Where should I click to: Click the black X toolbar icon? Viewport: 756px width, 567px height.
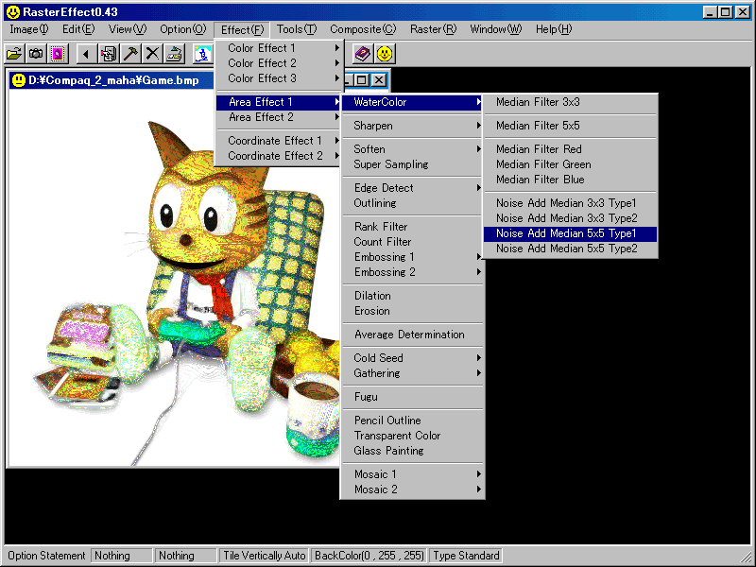tap(152, 54)
